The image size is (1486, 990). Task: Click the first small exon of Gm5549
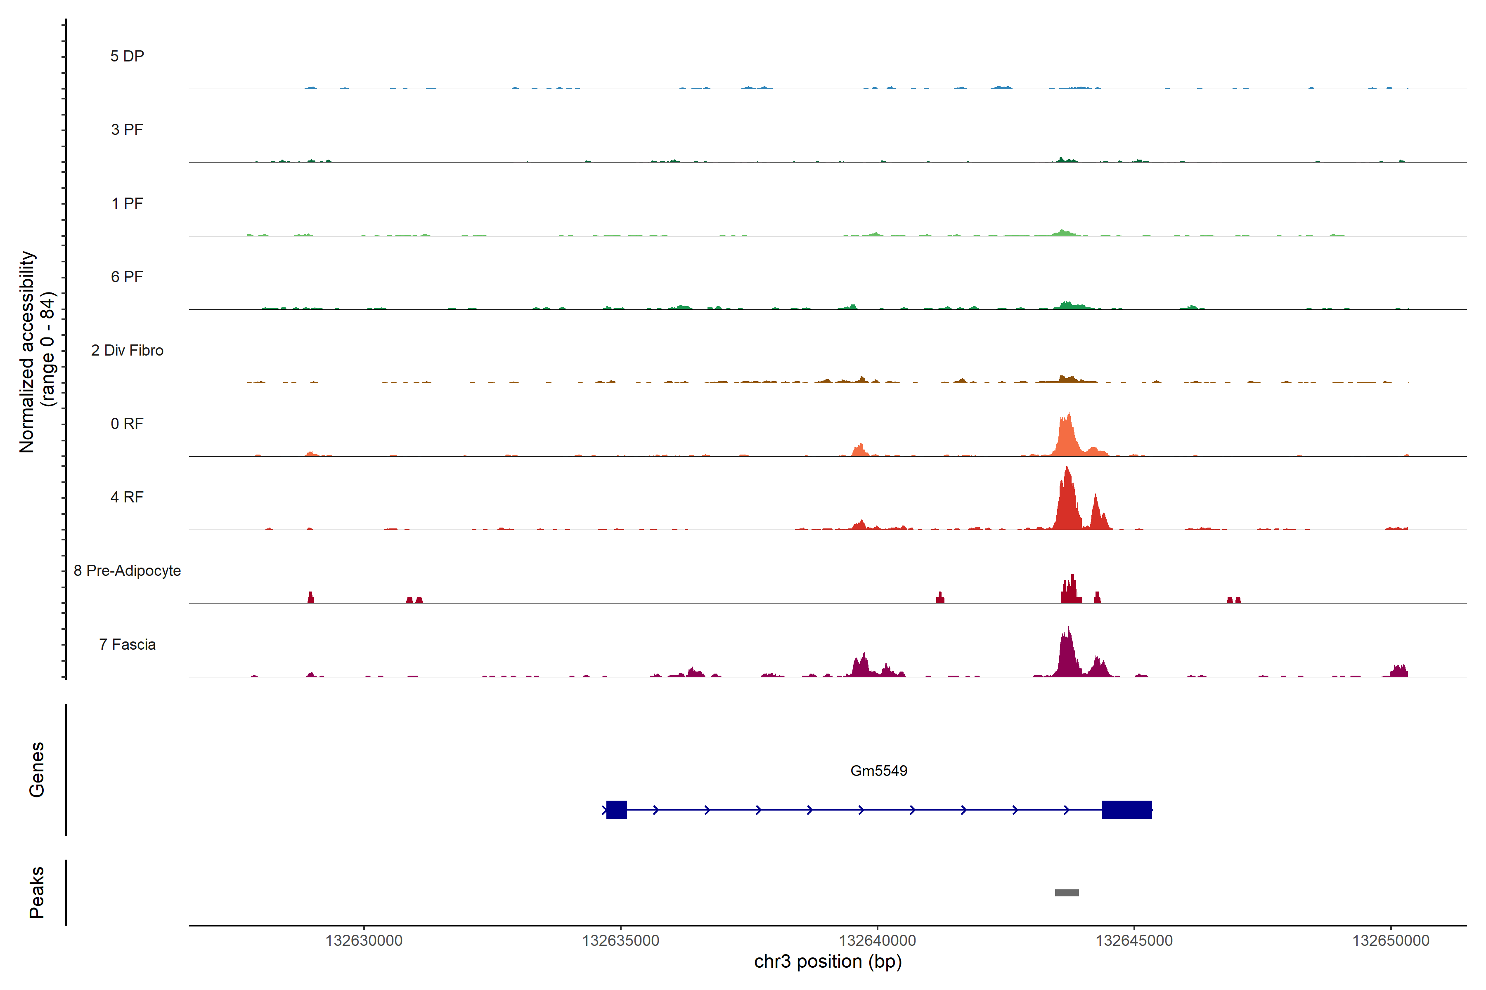(x=616, y=809)
